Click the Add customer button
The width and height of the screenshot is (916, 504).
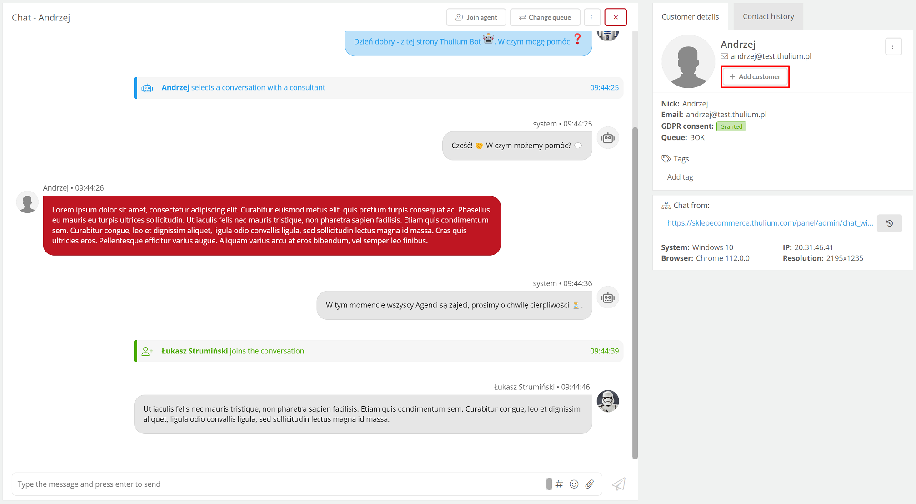tap(755, 77)
